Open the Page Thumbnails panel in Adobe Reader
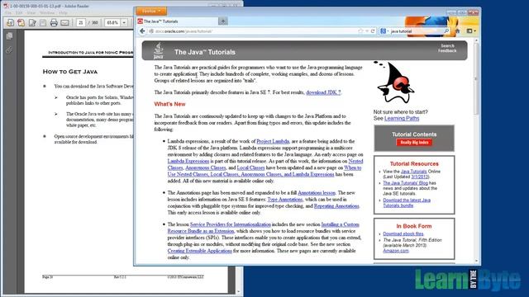 coord(9,36)
